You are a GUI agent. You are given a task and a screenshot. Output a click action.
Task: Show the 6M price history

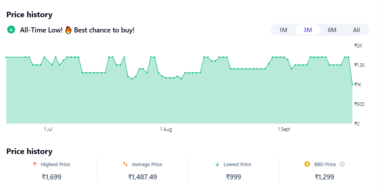point(332,30)
